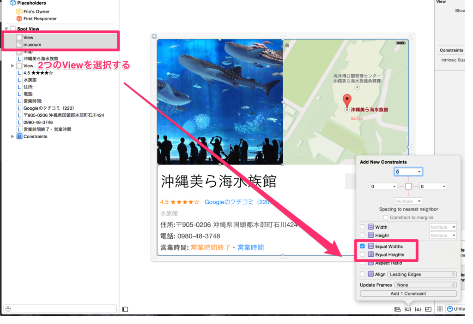Viewport: 473px width, 324px height.
Task: Click the 電話: 0980-48-3748 text in canvas
Action: (x=190, y=236)
